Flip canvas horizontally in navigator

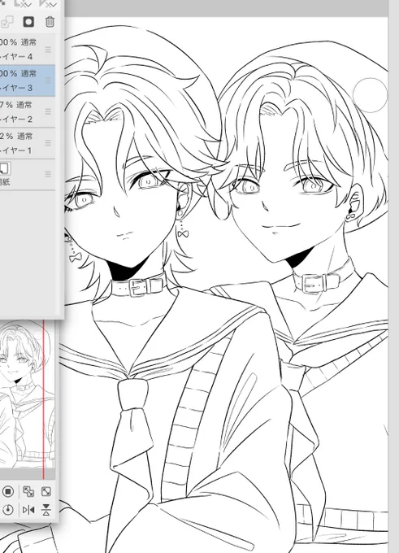click(x=28, y=510)
